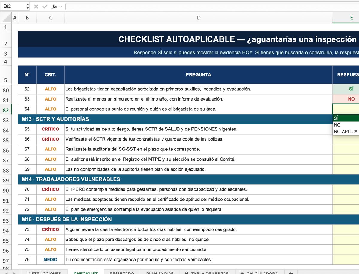Click the 'Responde SÍ solo si' subtitle row
This screenshot has width=359, height=274.
point(188,53)
